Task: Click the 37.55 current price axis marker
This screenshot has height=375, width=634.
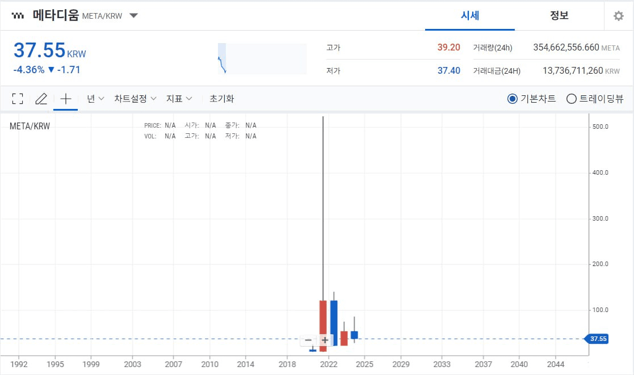Action: pyautogui.click(x=597, y=339)
